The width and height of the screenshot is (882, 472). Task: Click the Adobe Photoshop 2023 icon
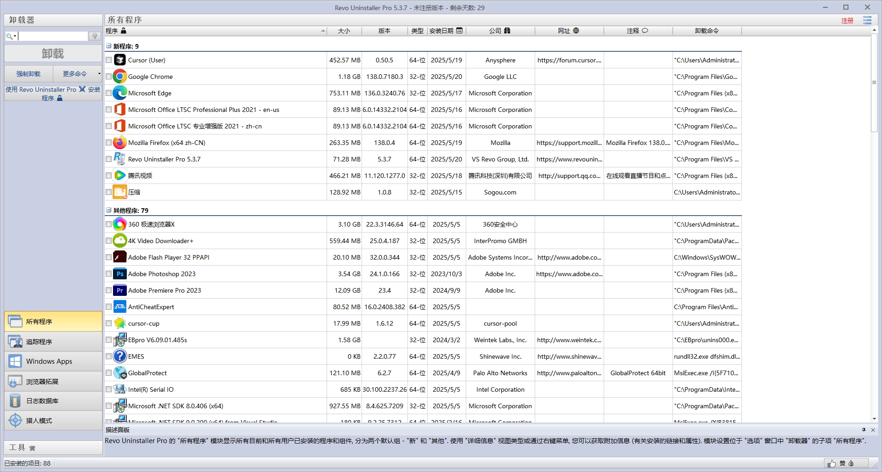pyautogui.click(x=119, y=274)
